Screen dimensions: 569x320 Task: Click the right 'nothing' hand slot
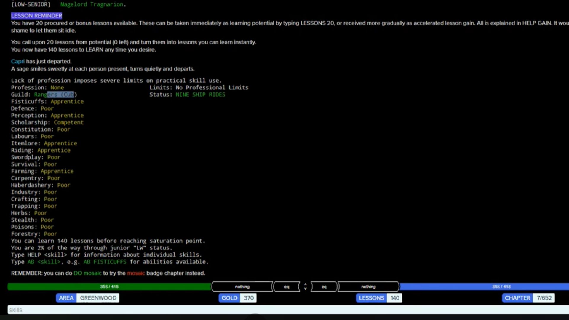(368, 287)
